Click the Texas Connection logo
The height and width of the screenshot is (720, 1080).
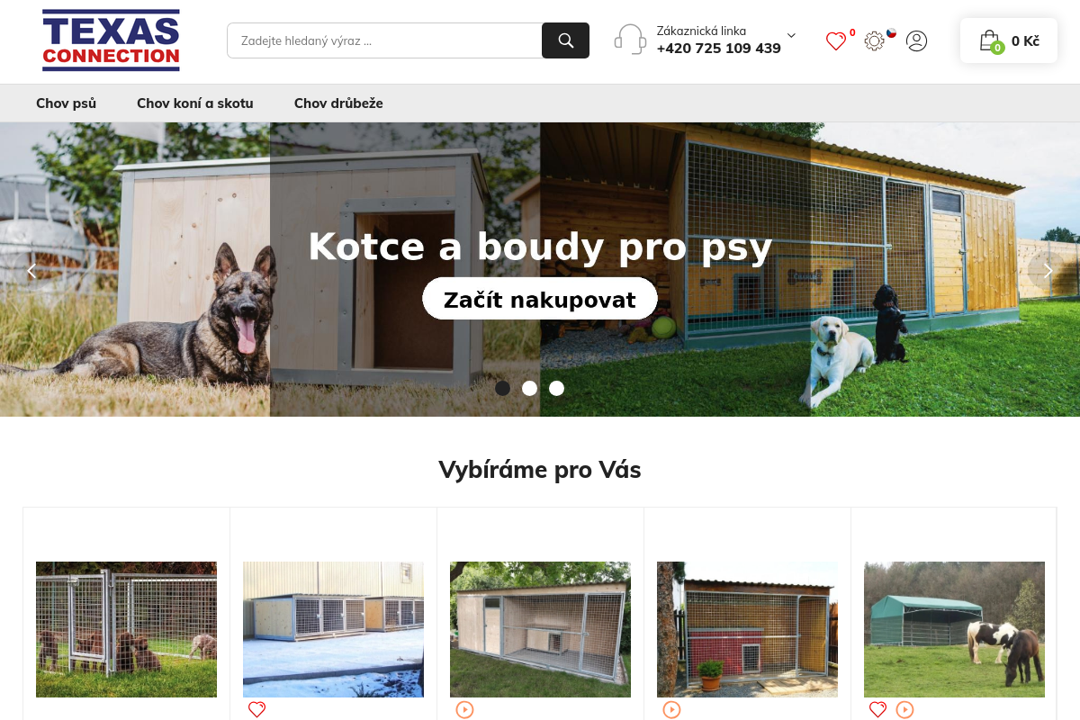coord(111,40)
